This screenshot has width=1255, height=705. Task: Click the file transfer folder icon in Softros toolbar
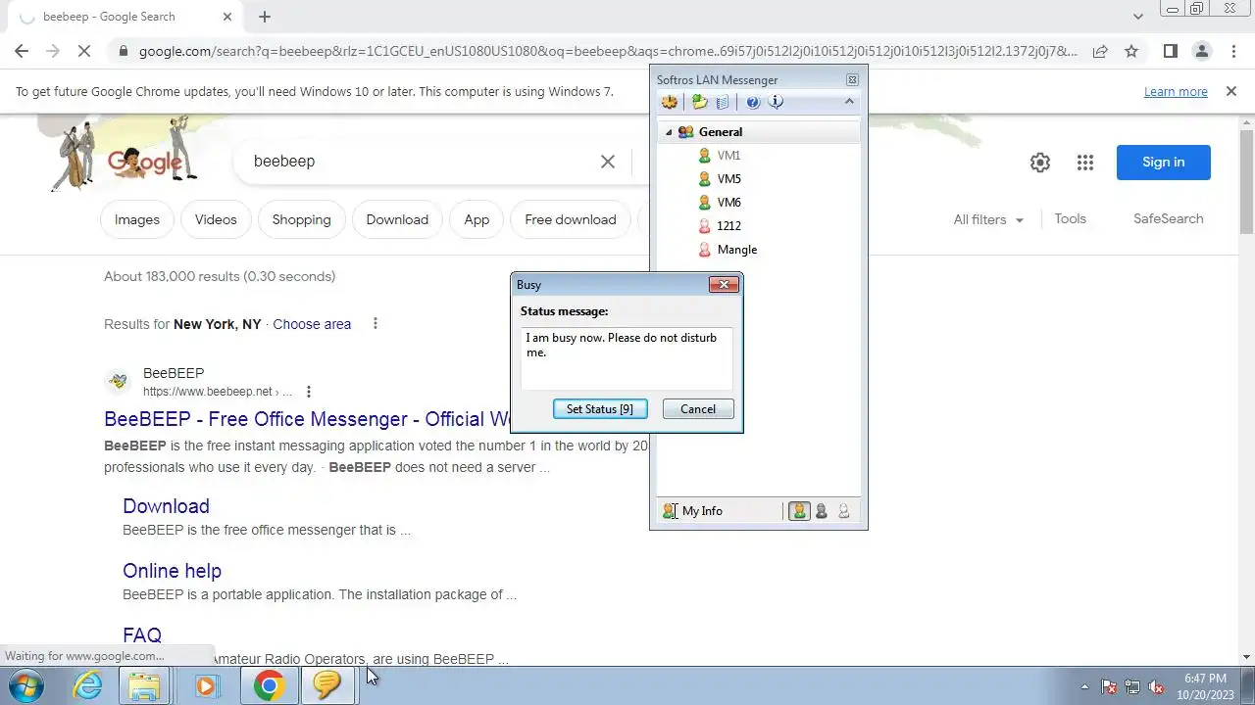699,102
